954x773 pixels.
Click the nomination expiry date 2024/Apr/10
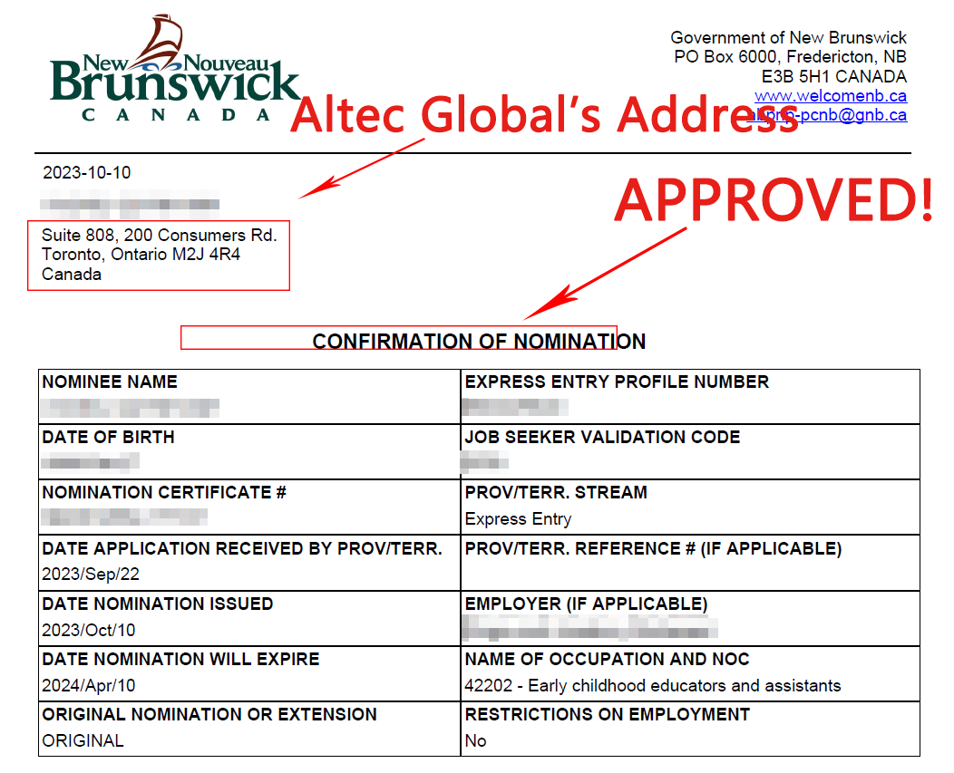(89, 685)
